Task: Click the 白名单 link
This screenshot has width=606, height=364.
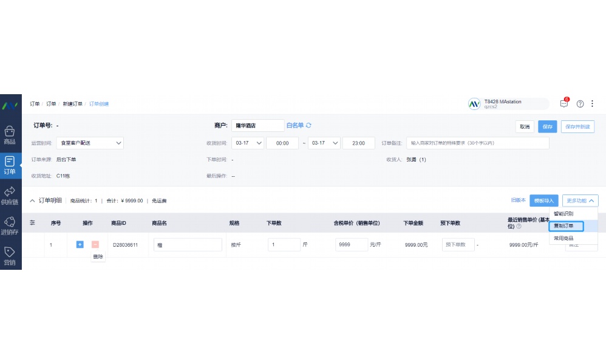Action: point(295,125)
